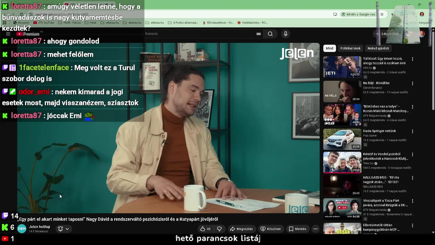This screenshot has width=435, height=245.
Task: Open the on-screen keyboard icon in search box
Action: 259,34
